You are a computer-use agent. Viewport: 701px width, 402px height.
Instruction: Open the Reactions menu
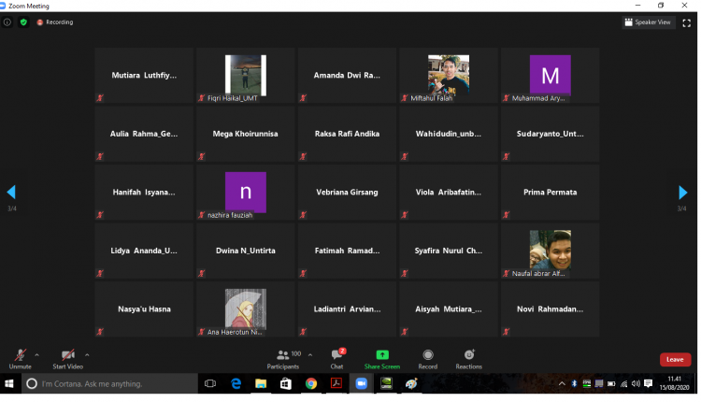pyautogui.click(x=469, y=356)
